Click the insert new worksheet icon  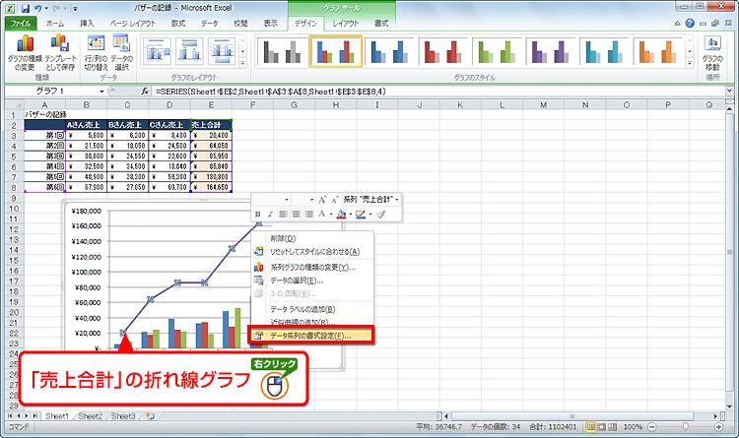point(151,416)
